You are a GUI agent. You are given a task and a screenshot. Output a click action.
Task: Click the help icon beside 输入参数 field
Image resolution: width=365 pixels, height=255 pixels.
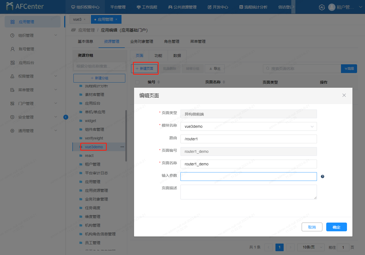point(322,177)
